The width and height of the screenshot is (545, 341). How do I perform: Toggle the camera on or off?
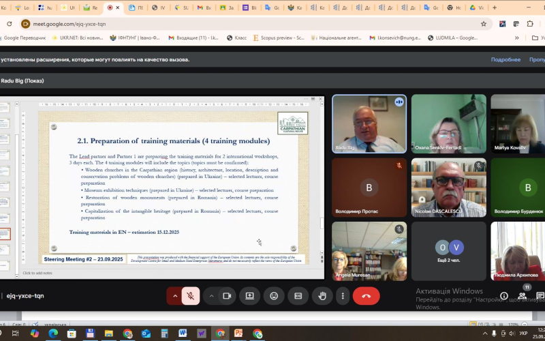pyautogui.click(x=227, y=296)
